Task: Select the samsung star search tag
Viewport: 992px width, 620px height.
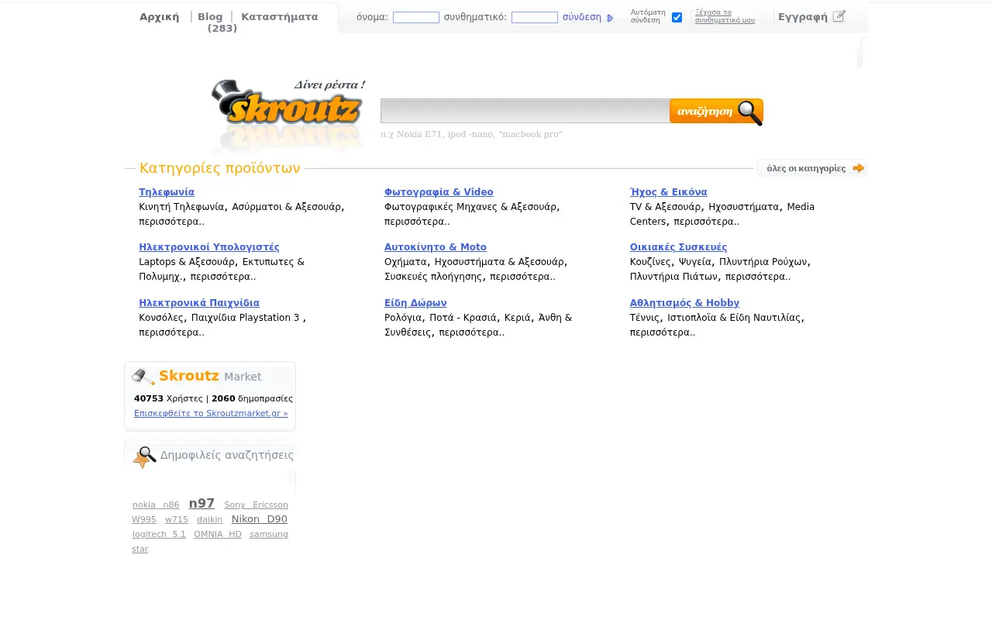Action: (x=210, y=542)
